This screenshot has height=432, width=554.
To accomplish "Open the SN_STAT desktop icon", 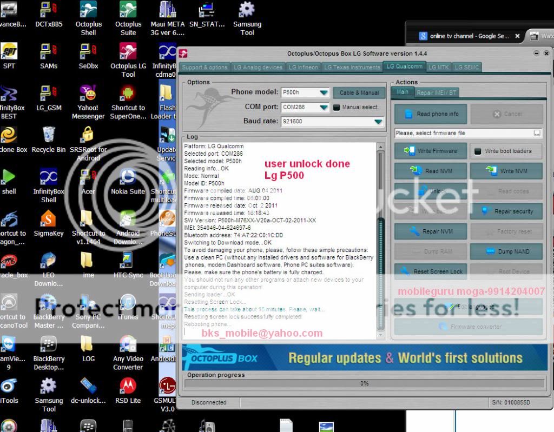I will pyautogui.click(x=207, y=15).
